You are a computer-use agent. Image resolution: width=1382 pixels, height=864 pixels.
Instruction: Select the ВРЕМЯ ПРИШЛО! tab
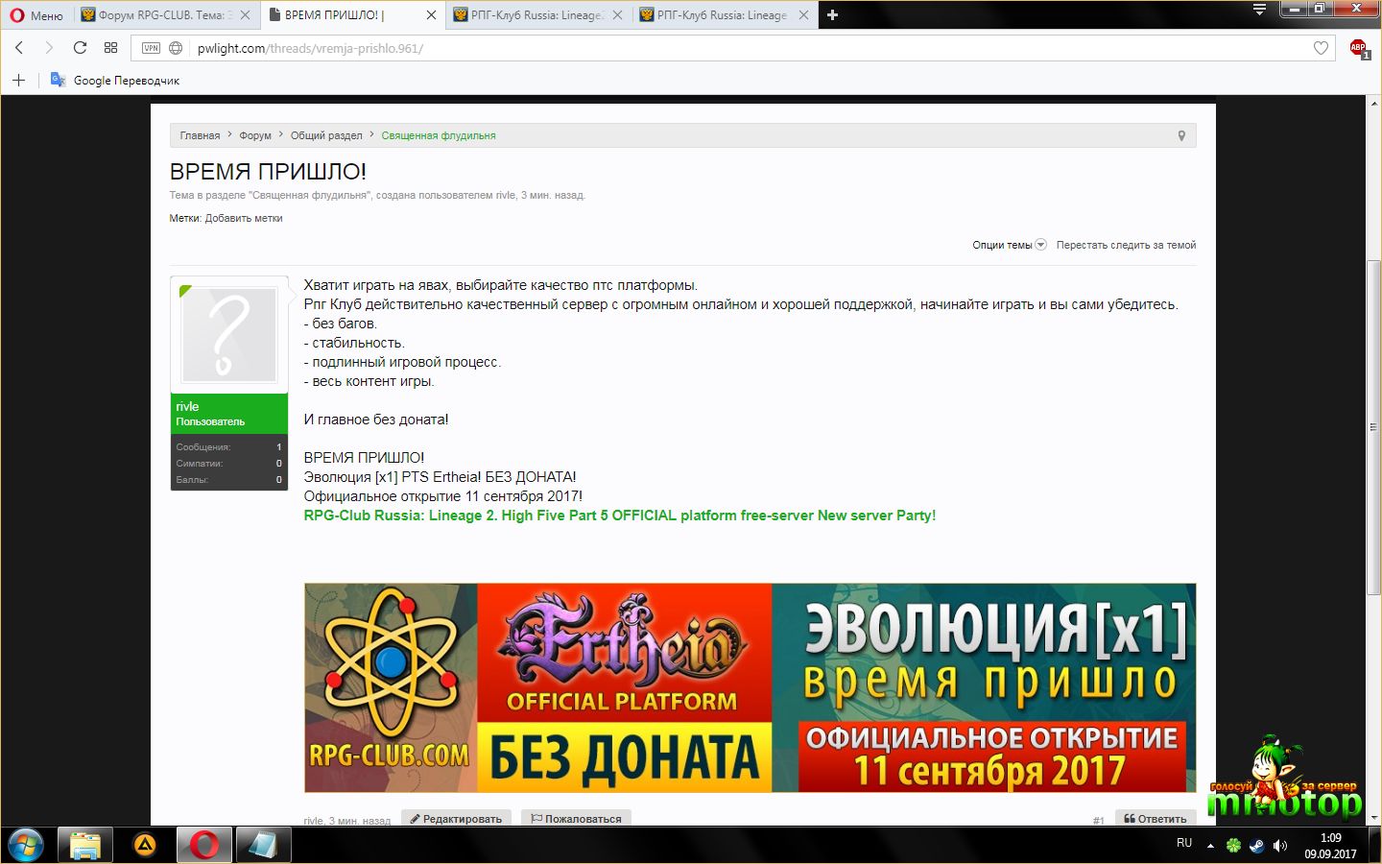(334, 15)
